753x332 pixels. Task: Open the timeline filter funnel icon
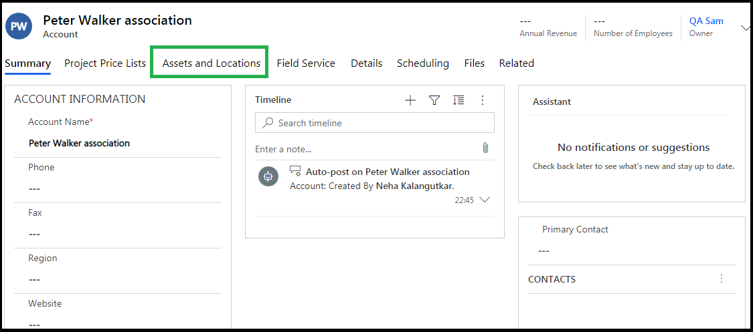434,100
